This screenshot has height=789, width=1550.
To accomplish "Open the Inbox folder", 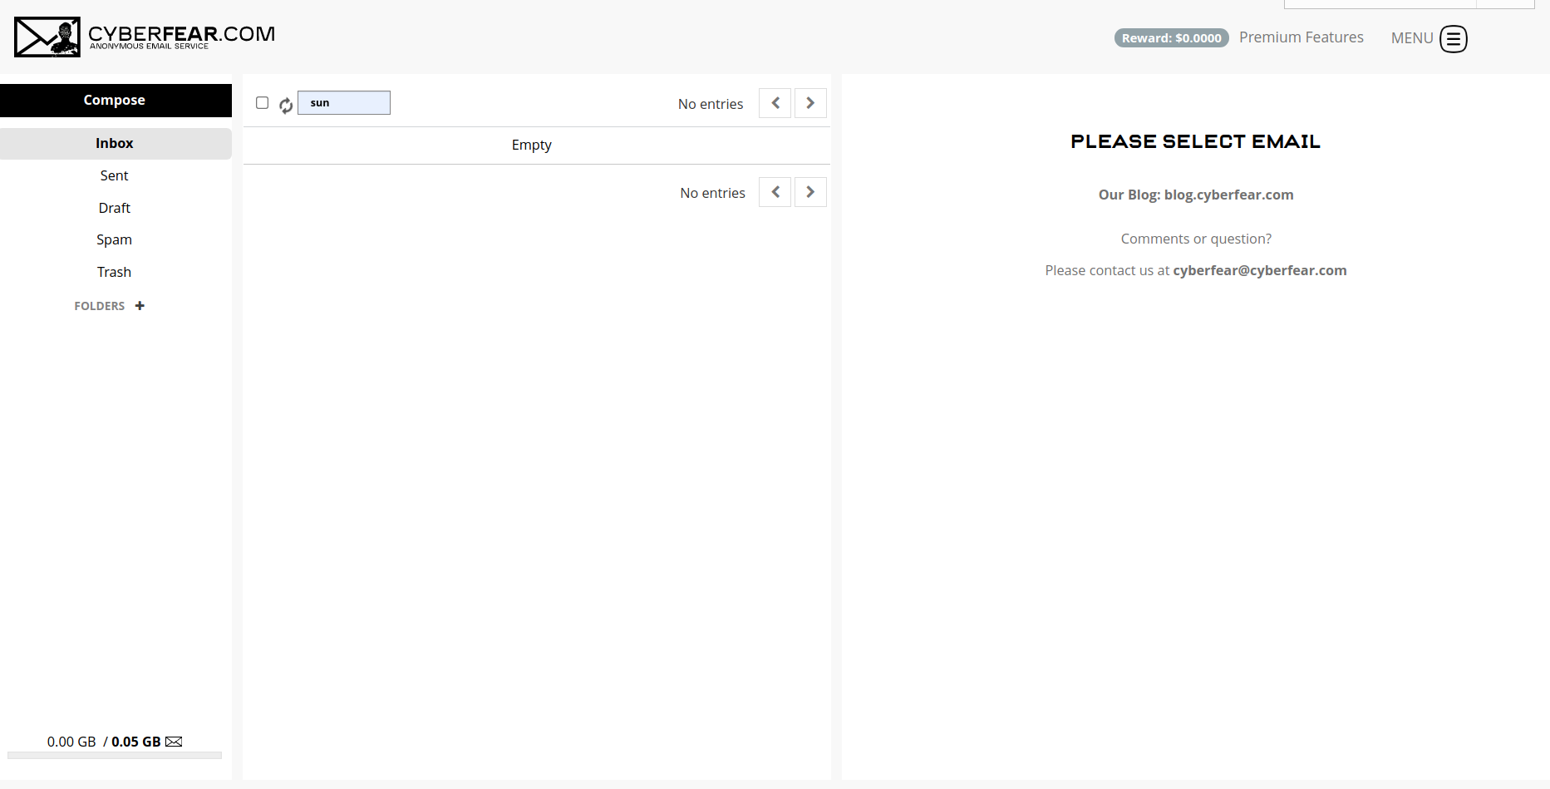I will [x=116, y=143].
